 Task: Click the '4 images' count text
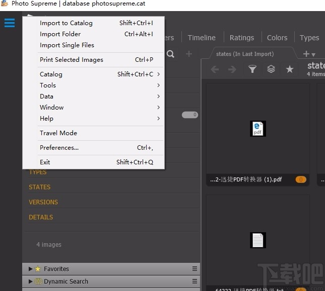(x=49, y=244)
